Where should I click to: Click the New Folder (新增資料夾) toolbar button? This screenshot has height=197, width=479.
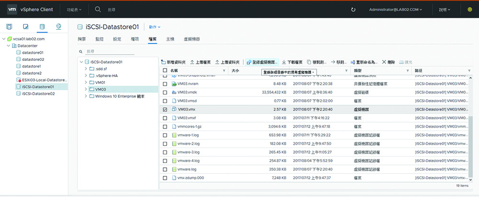[173, 62]
